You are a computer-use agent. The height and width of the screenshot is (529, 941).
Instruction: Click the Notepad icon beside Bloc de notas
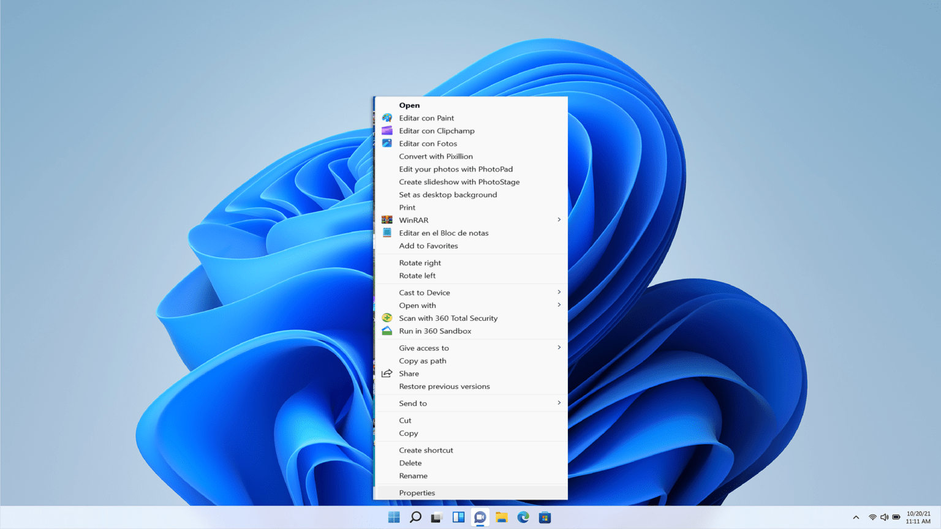click(x=387, y=233)
